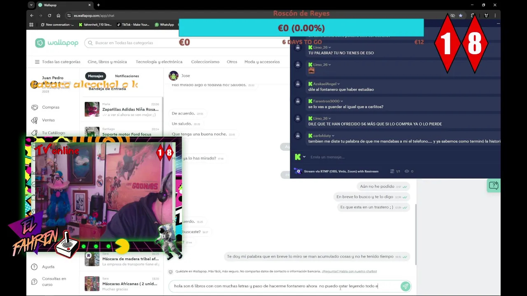
Task: Click the crossed-eye icon in address bar
Action: pyautogui.click(x=452, y=16)
